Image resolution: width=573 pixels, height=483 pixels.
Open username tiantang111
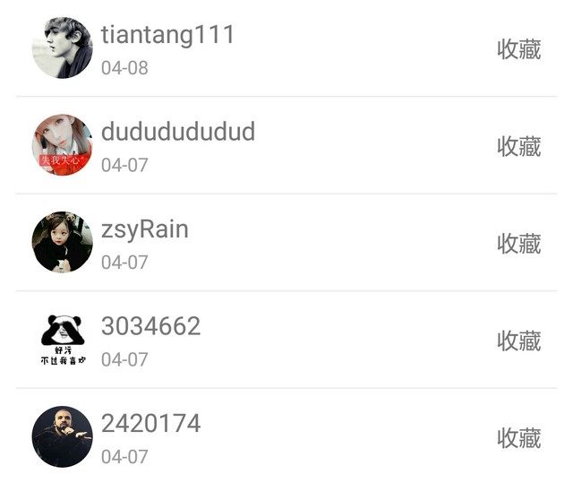tap(167, 35)
